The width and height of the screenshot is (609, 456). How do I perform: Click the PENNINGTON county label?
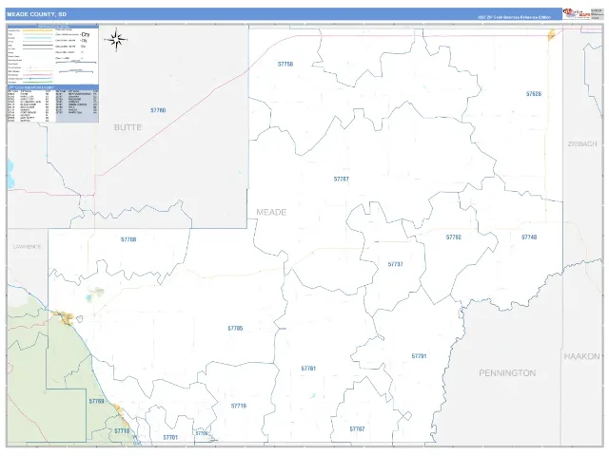coord(507,373)
